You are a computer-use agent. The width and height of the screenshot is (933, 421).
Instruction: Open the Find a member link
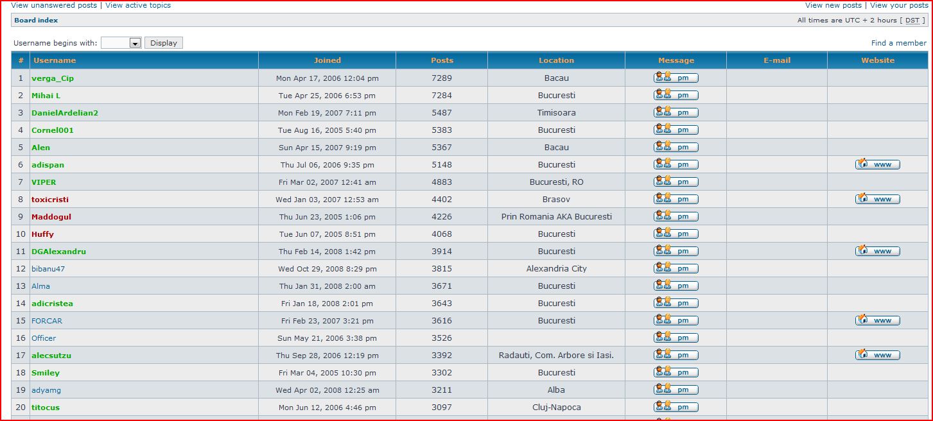tap(898, 43)
